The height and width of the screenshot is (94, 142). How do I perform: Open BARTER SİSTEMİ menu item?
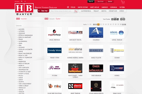83,7
